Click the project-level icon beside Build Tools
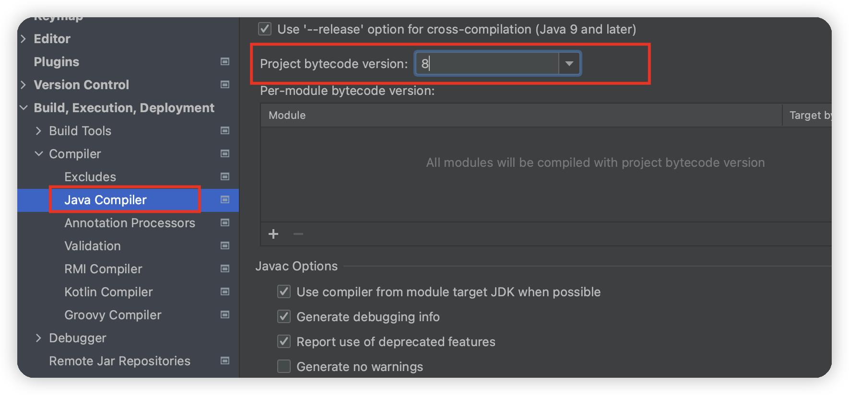This screenshot has width=849, height=395. [224, 130]
